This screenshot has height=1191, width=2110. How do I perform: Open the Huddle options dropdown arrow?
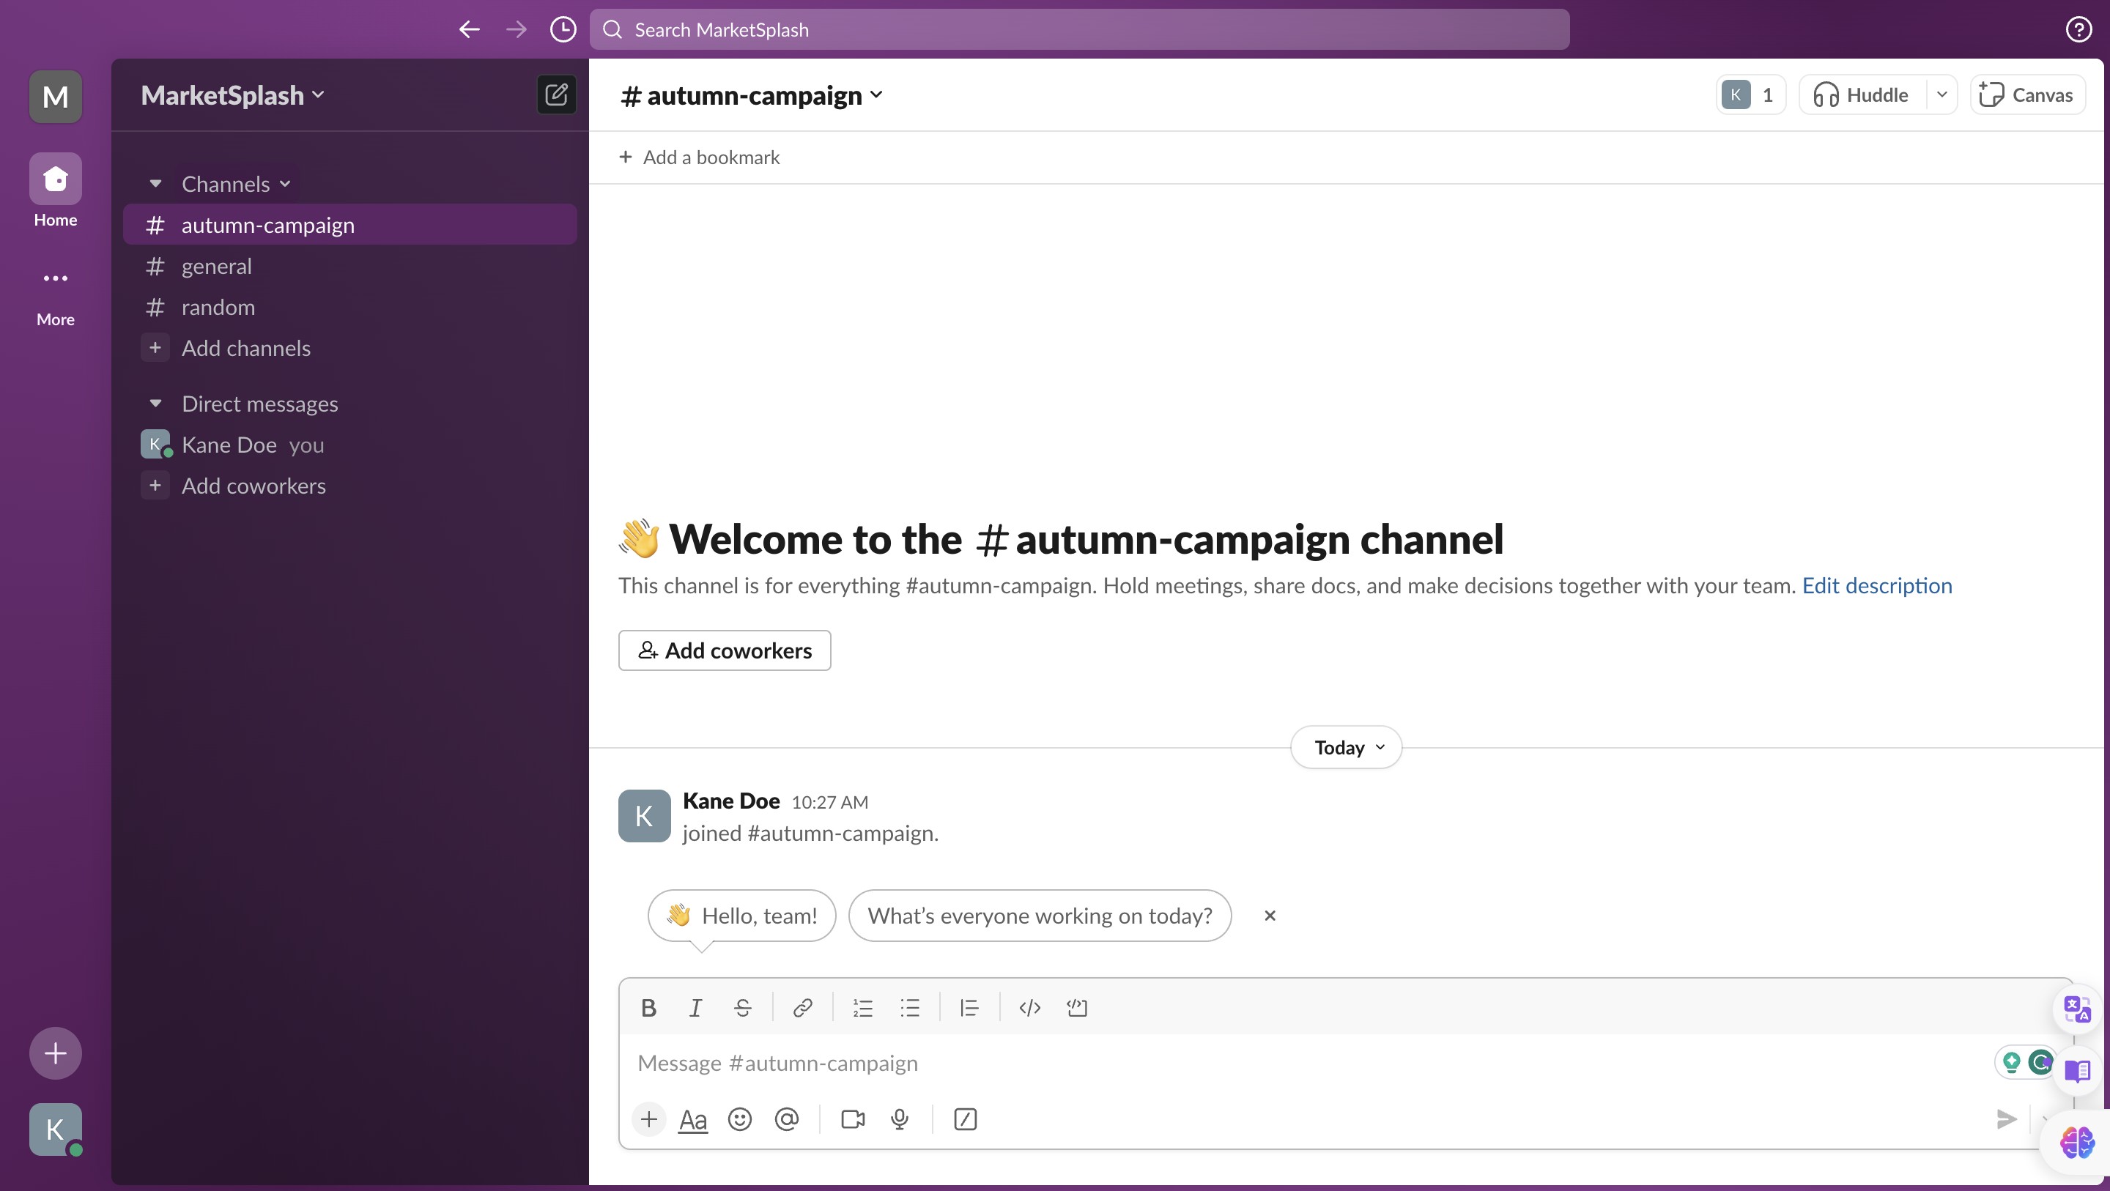pyautogui.click(x=1941, y=95)
